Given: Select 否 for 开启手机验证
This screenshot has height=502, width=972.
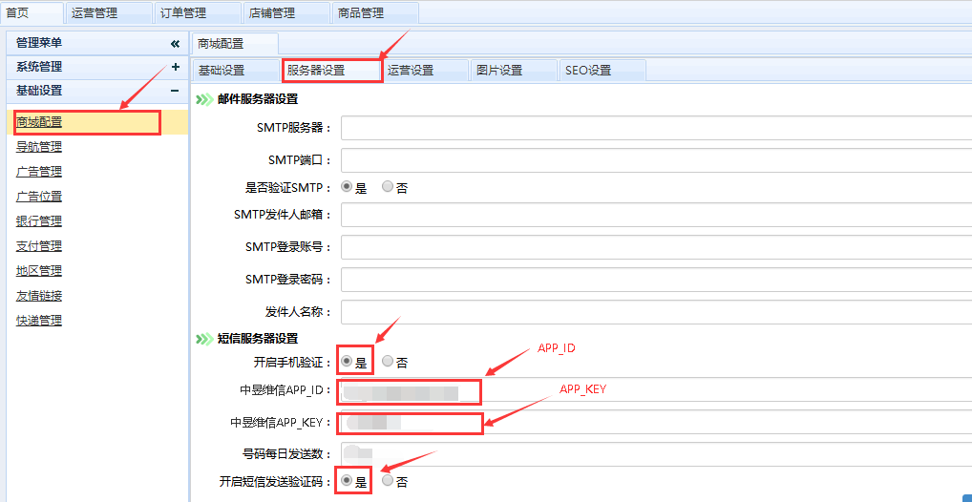Looking at the screenshot, I should (x=388, y=362).
